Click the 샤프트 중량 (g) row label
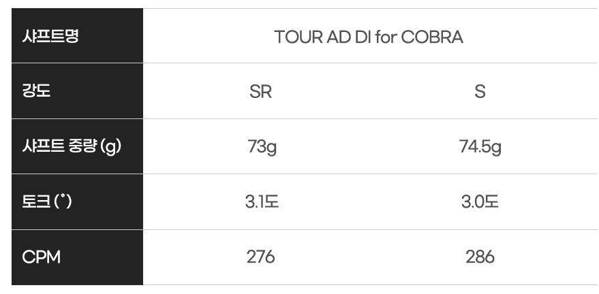The image size is (599, 294). [x=72, y=146]
